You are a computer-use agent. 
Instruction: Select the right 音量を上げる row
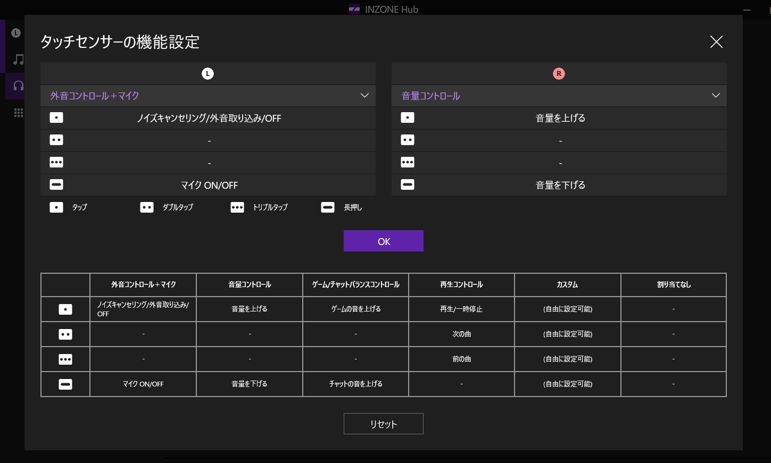(560, 118)
